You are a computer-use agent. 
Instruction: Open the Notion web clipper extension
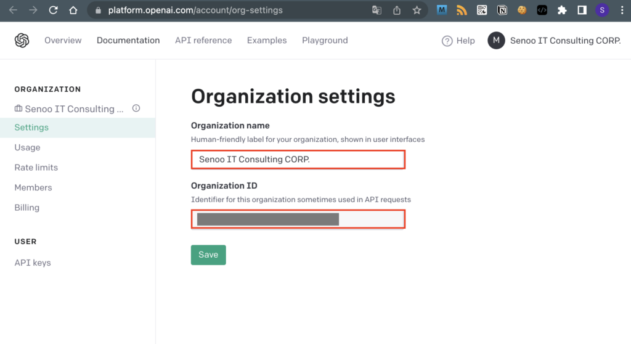tap(502, 10)
